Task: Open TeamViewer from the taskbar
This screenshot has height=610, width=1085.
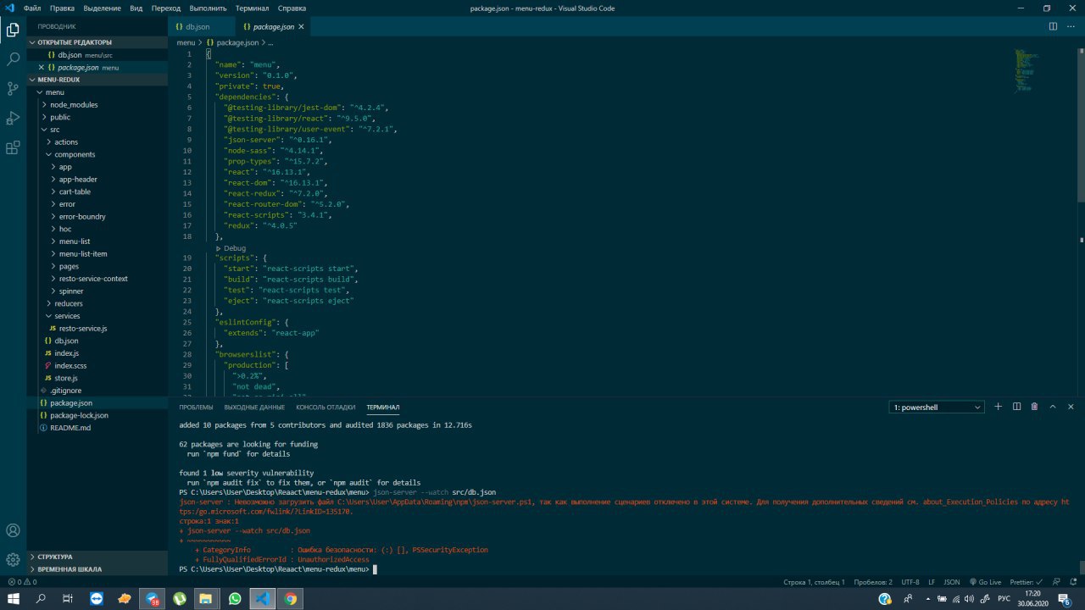Action: click(x=95, y=598)
